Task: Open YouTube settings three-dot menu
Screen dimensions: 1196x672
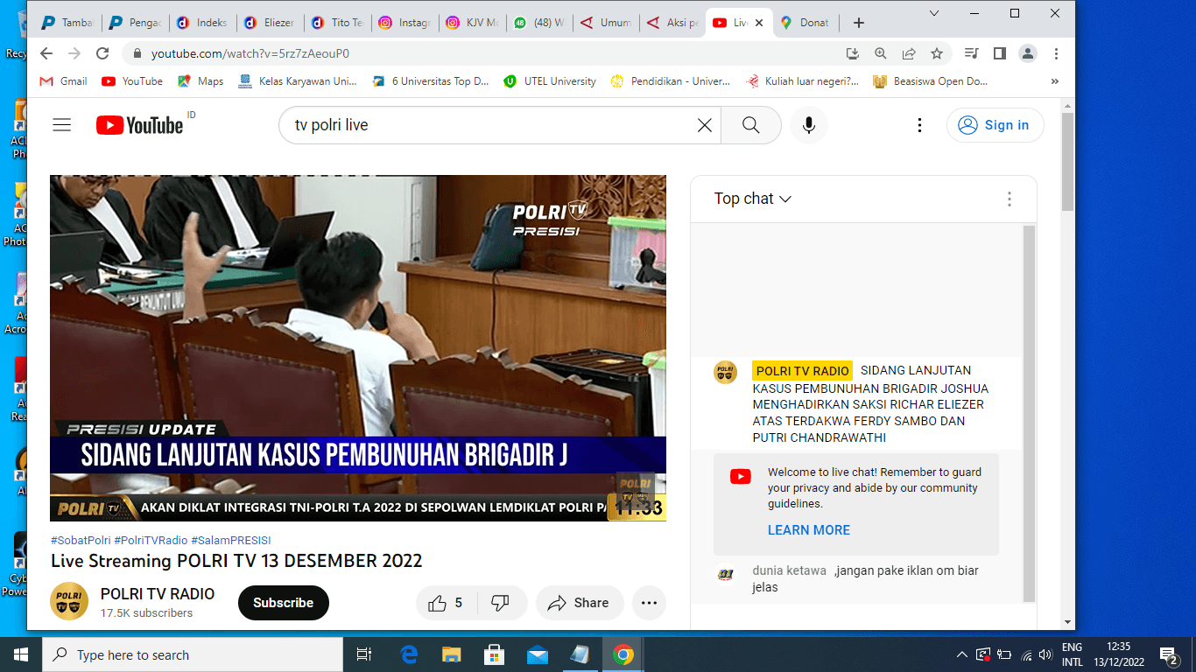Action: pos(919,125)
